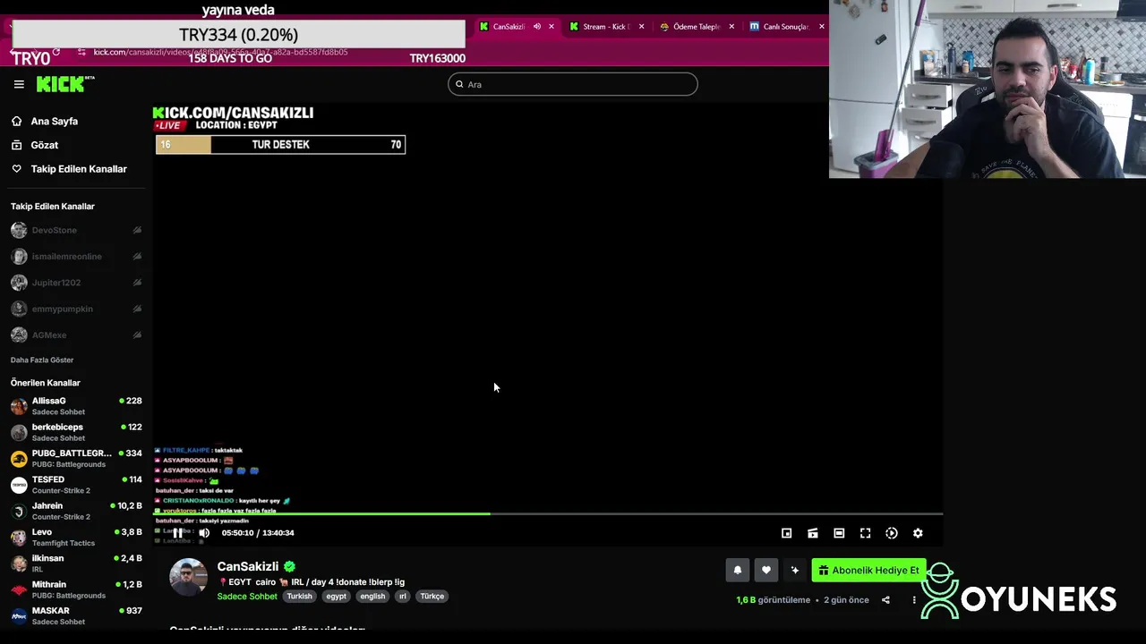
Task: Open ismailemreonline followed channel
Action: [67, 257]
